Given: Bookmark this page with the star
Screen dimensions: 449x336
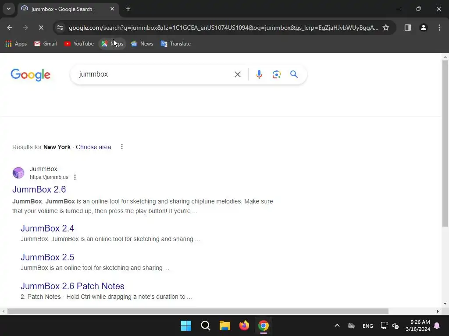Looking at the screenshot, I should point(386,28).
